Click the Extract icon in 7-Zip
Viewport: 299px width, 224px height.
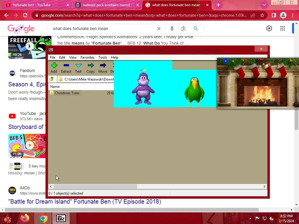pyautogui.click(x=66, y=68)
